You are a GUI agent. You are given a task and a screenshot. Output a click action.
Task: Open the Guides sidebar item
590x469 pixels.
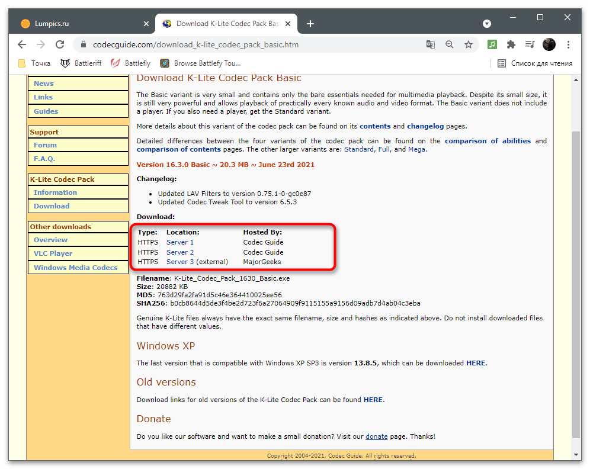click(x=78, y=111)
